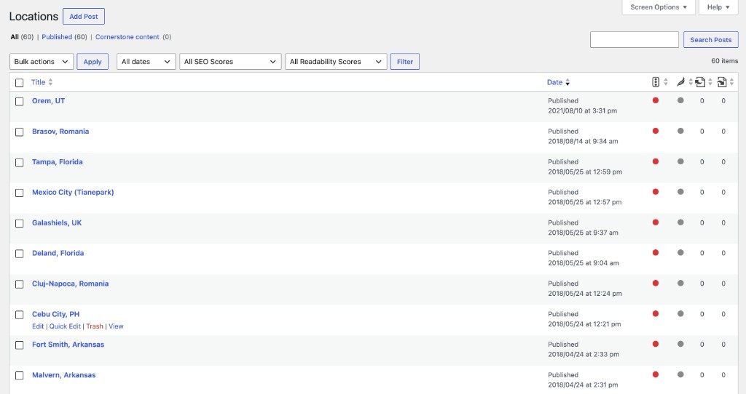Click red SEO dot for Malvern, Arkansas
This screenshot has width=746, height=394.
tap(656, 374)
